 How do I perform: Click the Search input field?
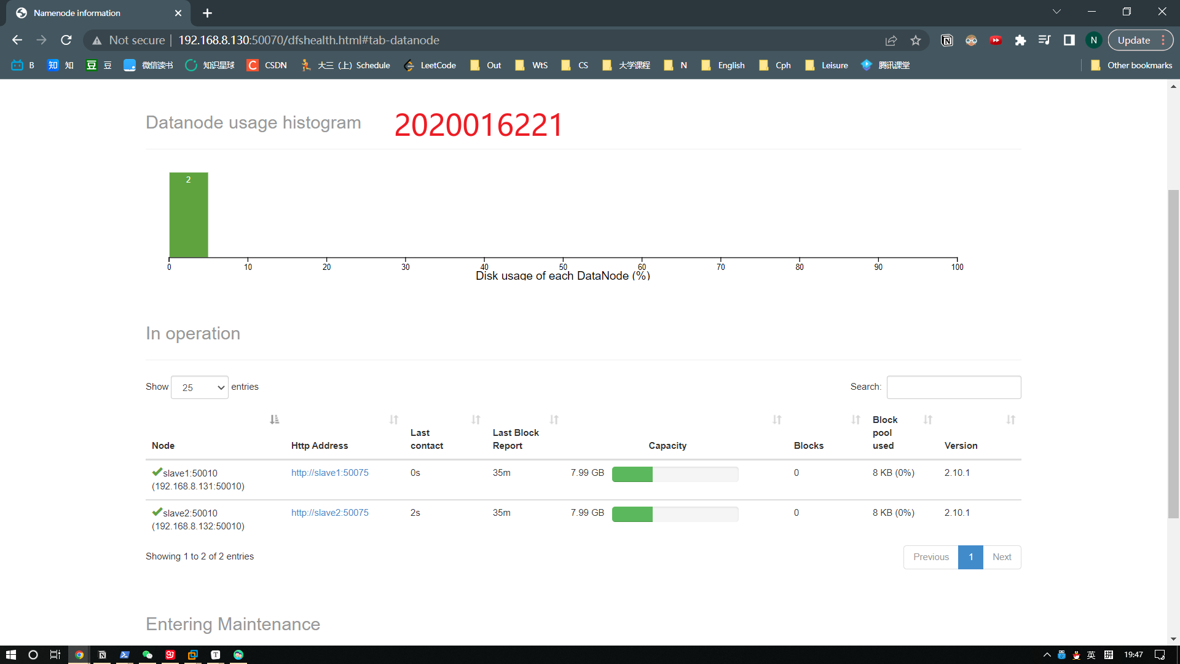point(953,387)
